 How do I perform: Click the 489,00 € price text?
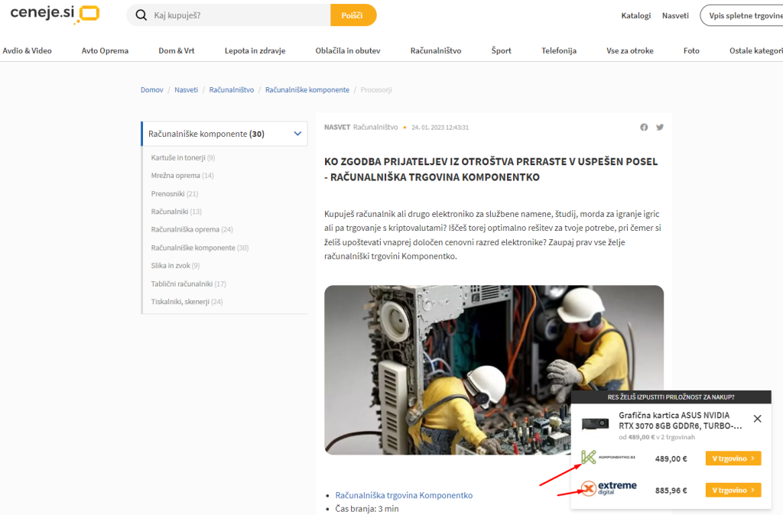point(671,458)
